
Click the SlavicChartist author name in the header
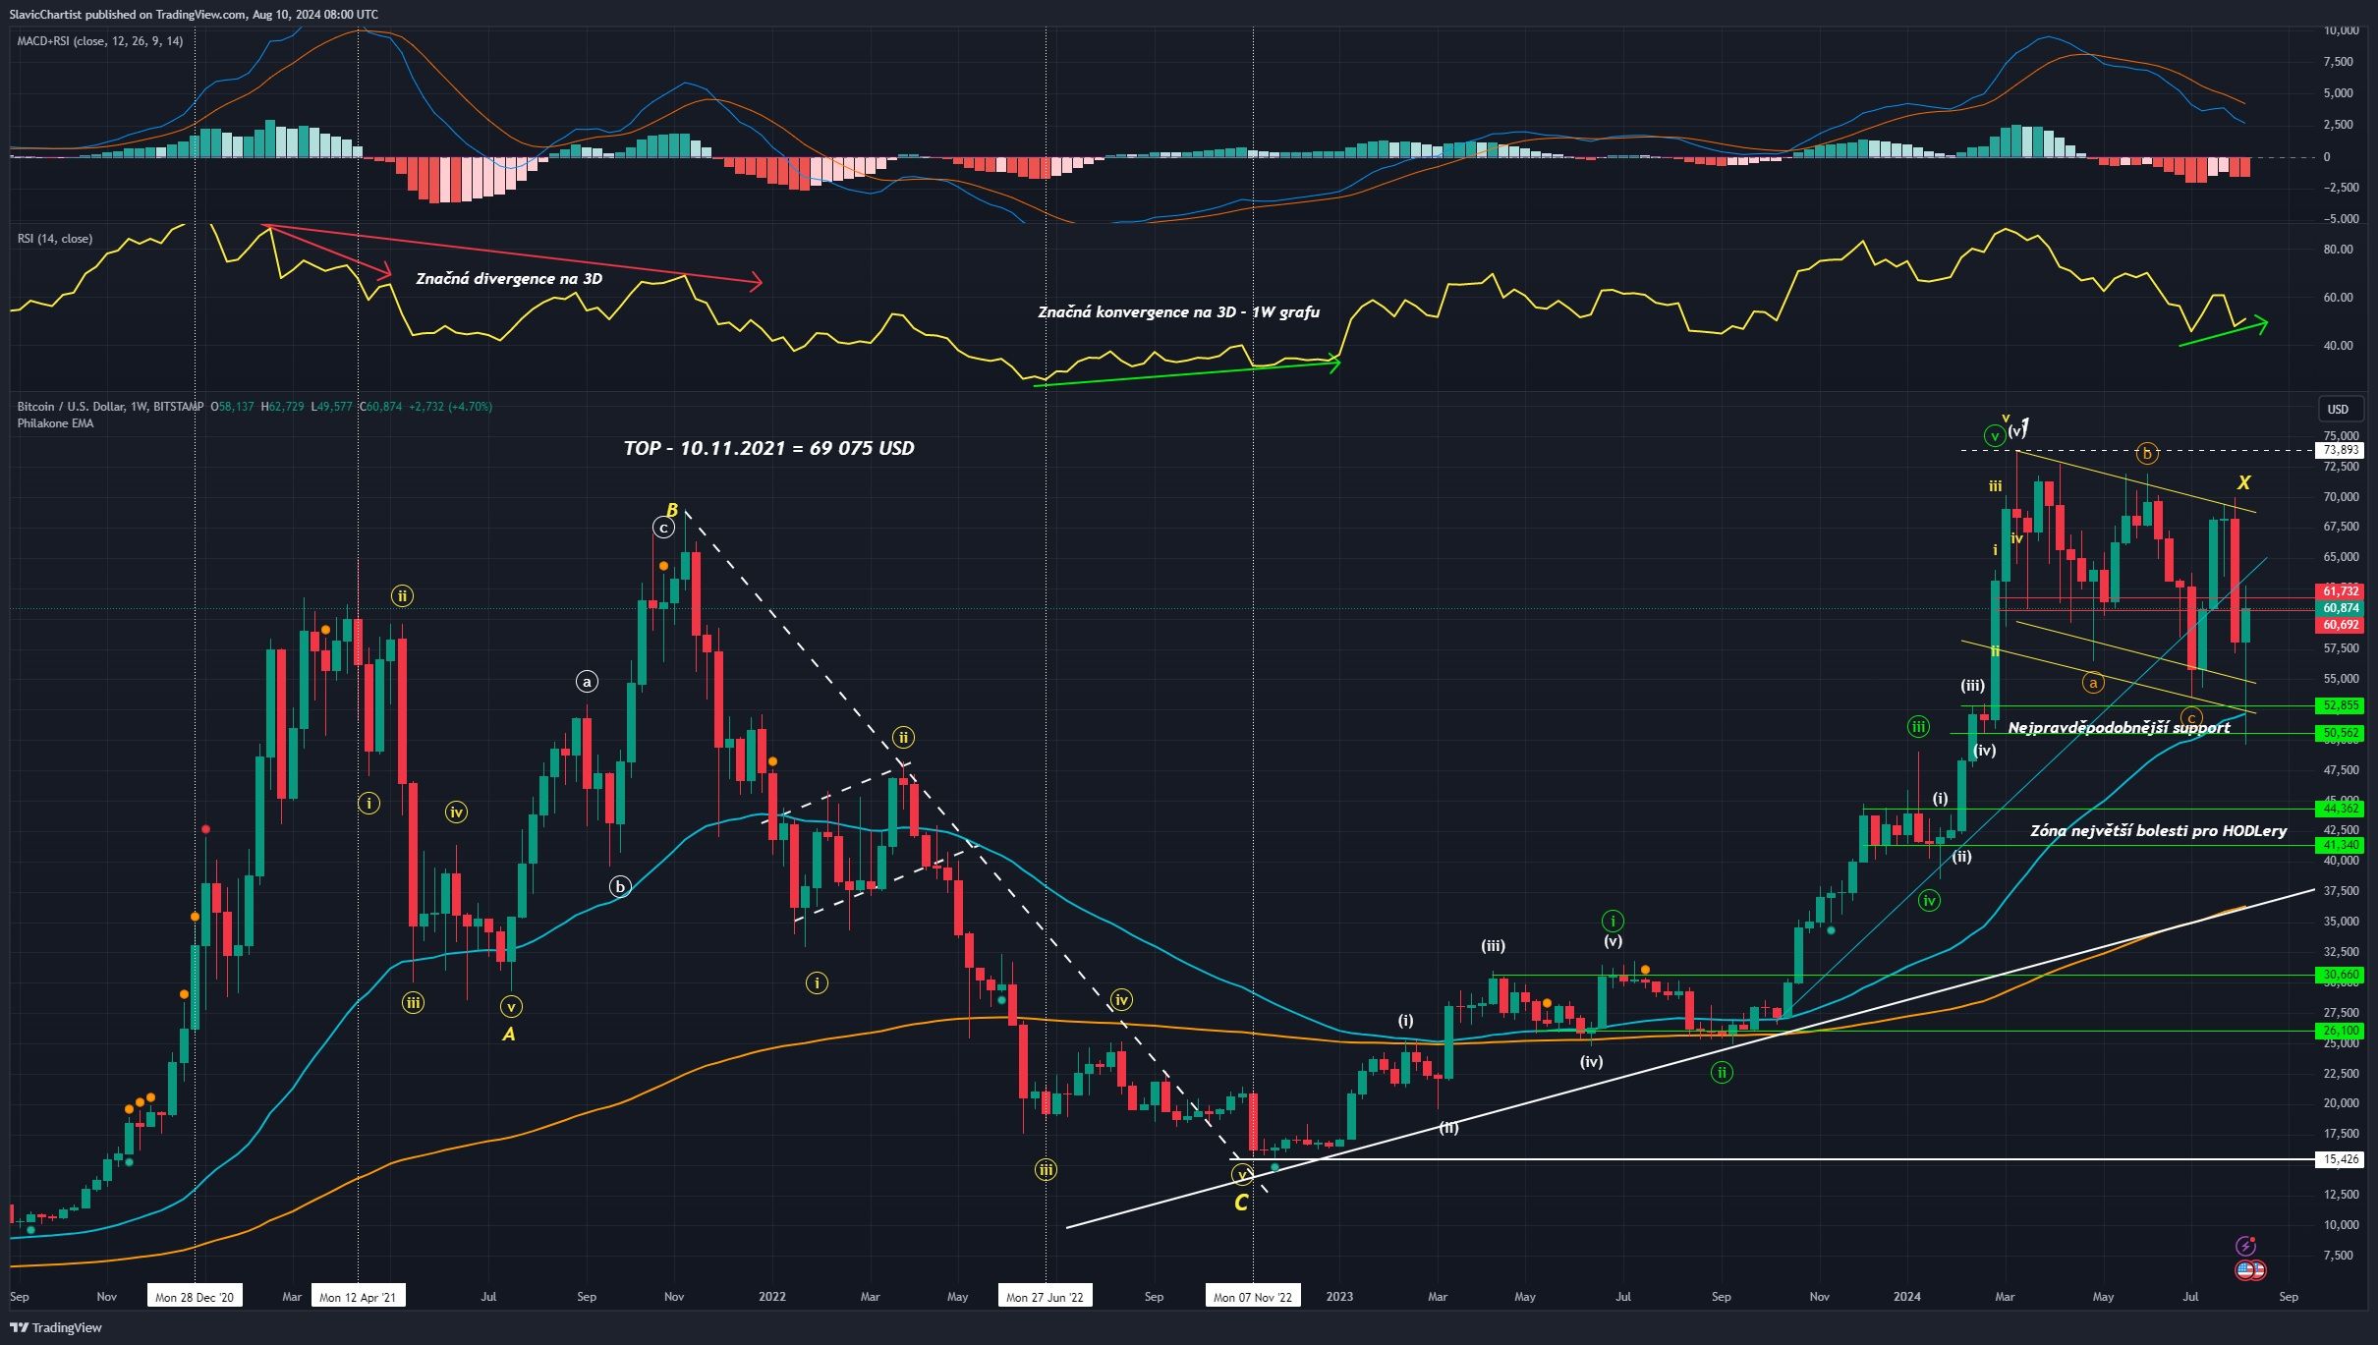click(x=47, y=15)
